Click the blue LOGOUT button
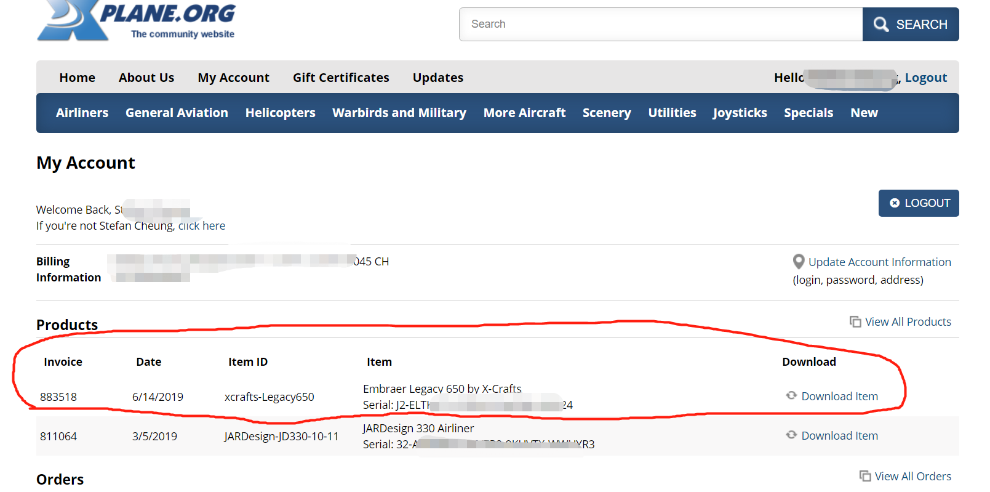The height and width of the screenshot is (492, 990). (919, 203)
